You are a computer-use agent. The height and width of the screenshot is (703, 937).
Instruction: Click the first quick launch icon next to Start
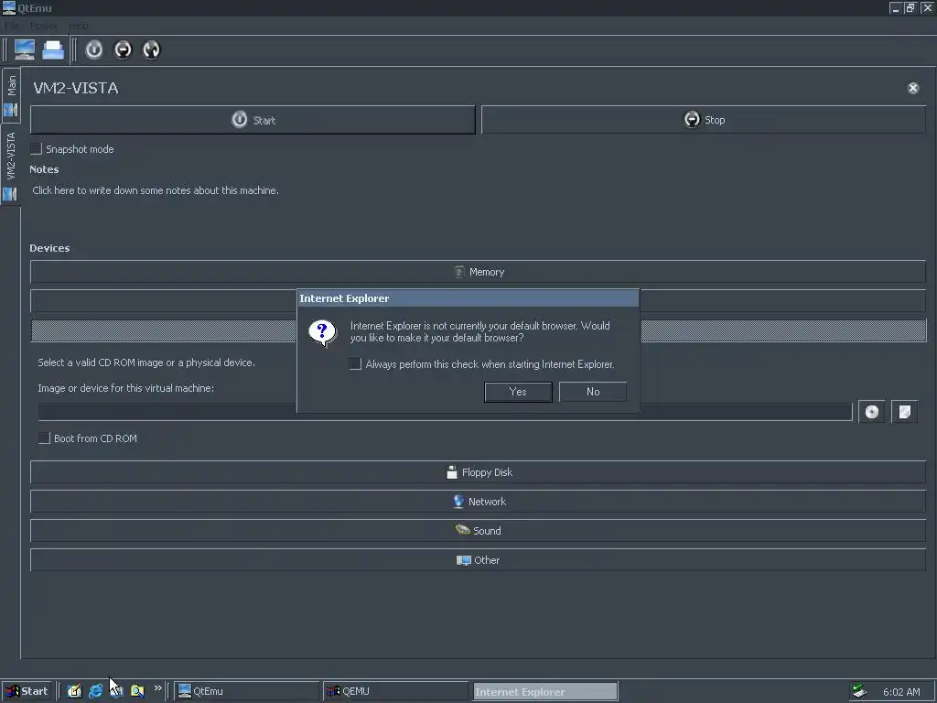74,692
